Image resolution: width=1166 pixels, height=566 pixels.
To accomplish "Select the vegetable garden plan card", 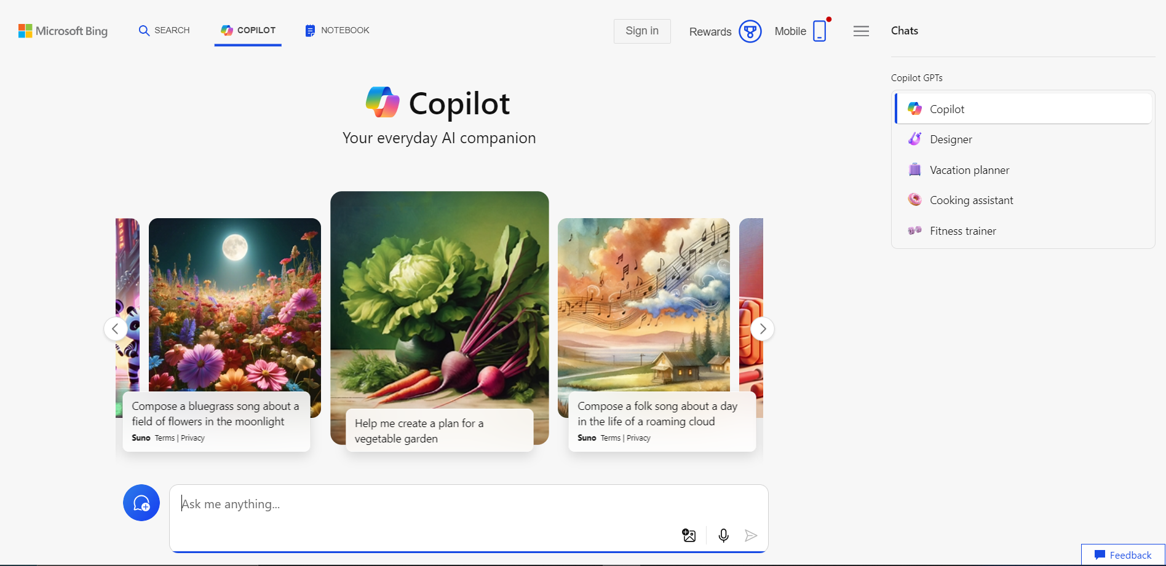I will (x=439, y=320).
